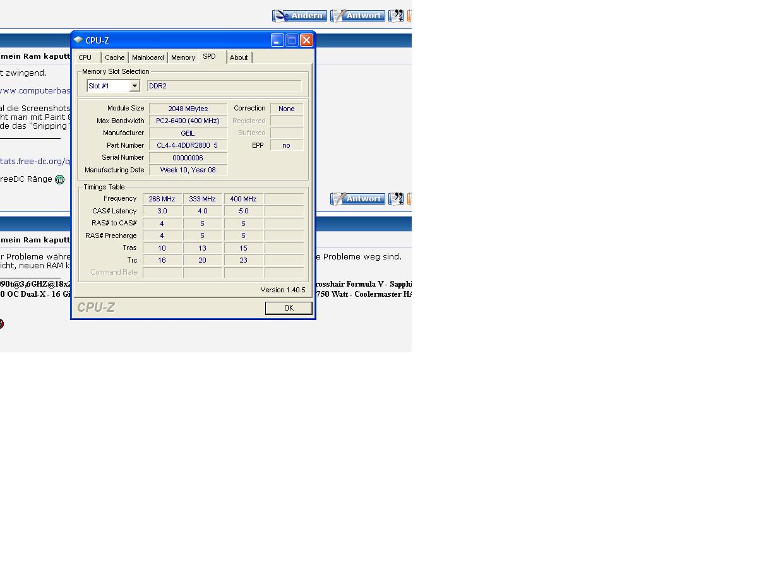Click the OK button in CPU-Z
The image size is (766, 565).
point(289,308)
